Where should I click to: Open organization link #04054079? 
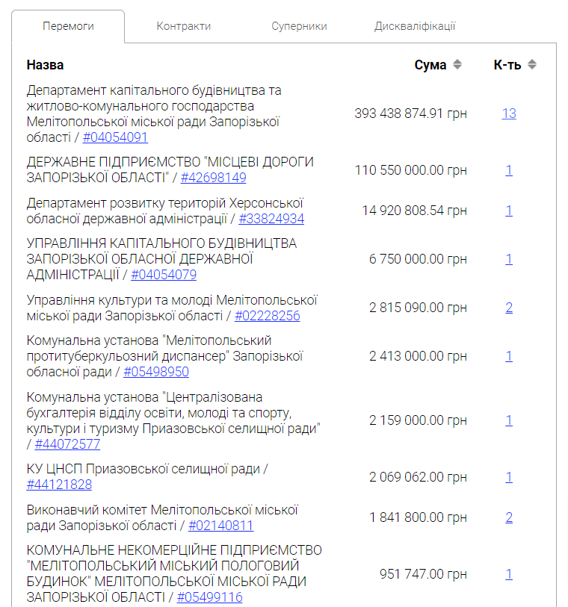[x=164, y=275]
